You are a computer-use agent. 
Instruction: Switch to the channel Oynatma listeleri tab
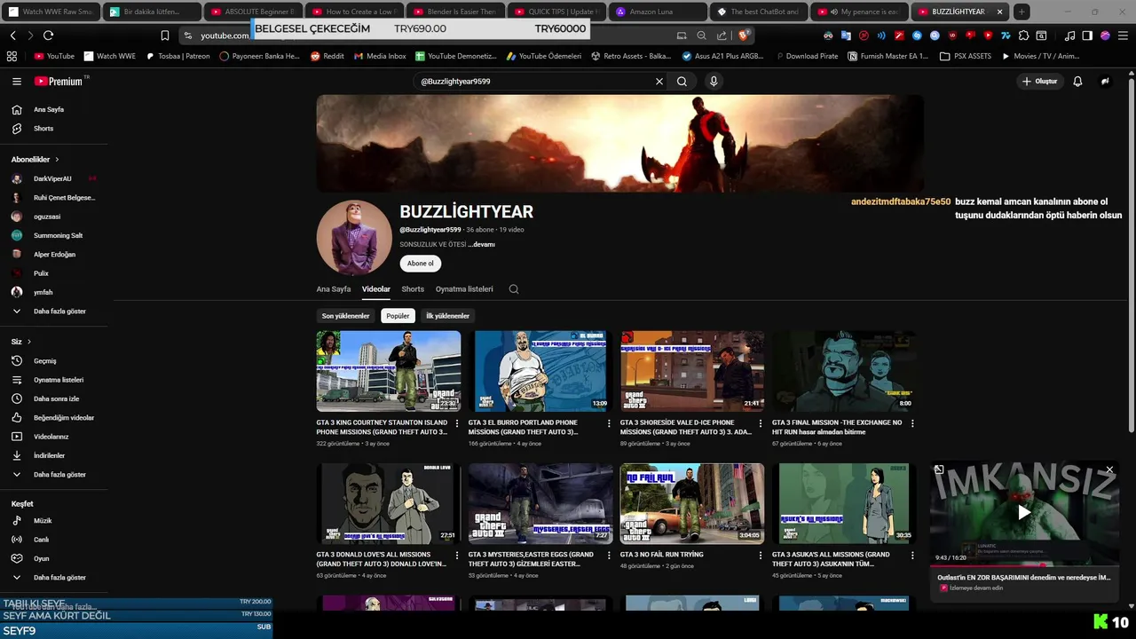coord(464,289)
